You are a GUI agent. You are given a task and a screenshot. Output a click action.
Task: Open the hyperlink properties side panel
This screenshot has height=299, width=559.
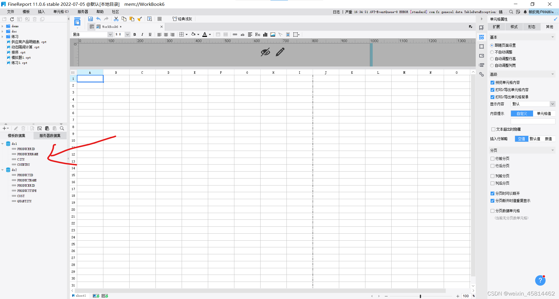[482, 74]
